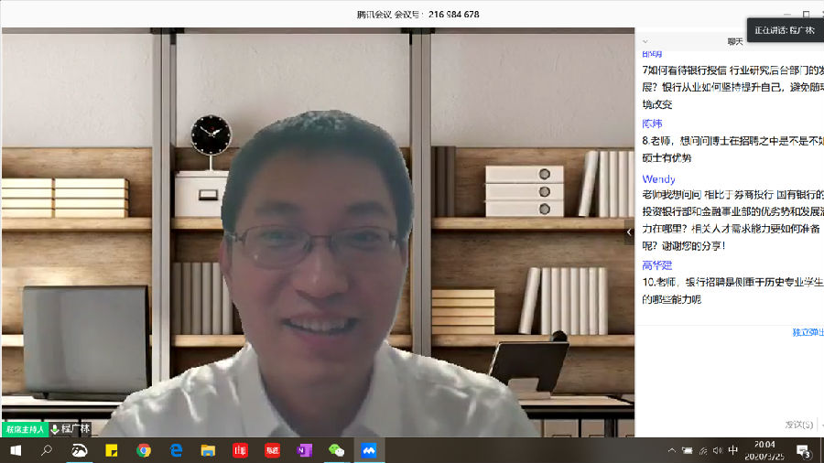This screenshot has height=463, width=824.
Task: Open the Windows notification center
Action: click(x=803, y=450)
